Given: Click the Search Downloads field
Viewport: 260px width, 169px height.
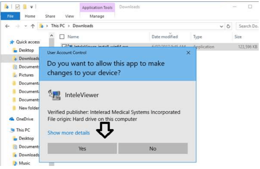Looking at the screenshot, I should coord(248,26).
